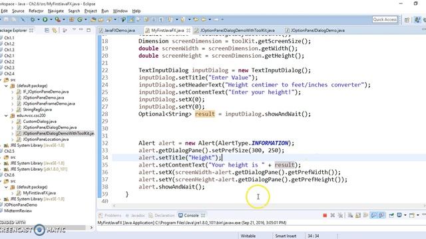Open Display Selected Console dropdown arrow

click(x=405, y=215)
